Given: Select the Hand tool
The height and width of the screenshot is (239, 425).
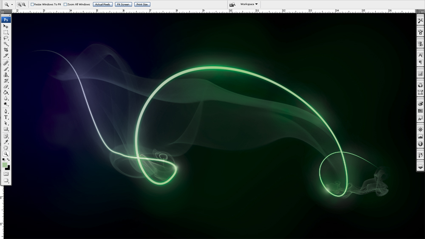Looking at the screenshot, I should pos(6,148).
